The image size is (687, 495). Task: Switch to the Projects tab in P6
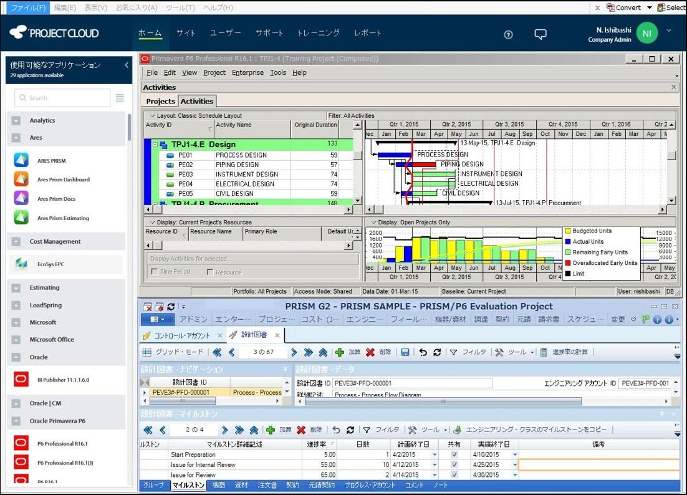[160, 101]
